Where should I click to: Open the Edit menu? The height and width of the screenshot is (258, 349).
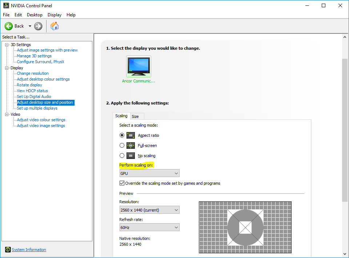18,15
